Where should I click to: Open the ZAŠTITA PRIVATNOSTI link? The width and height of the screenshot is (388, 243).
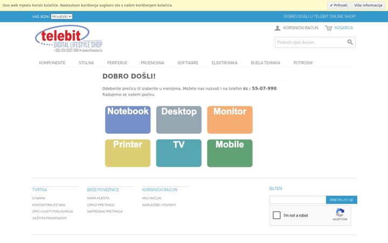(x=49, y=218)
